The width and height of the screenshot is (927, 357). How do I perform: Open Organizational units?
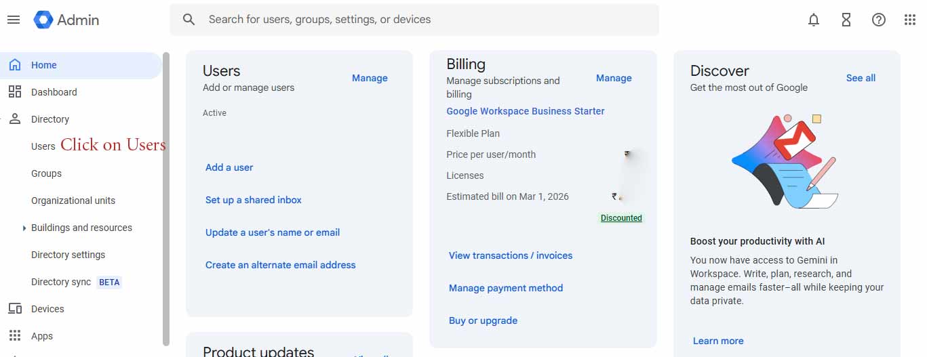(73, 201)
